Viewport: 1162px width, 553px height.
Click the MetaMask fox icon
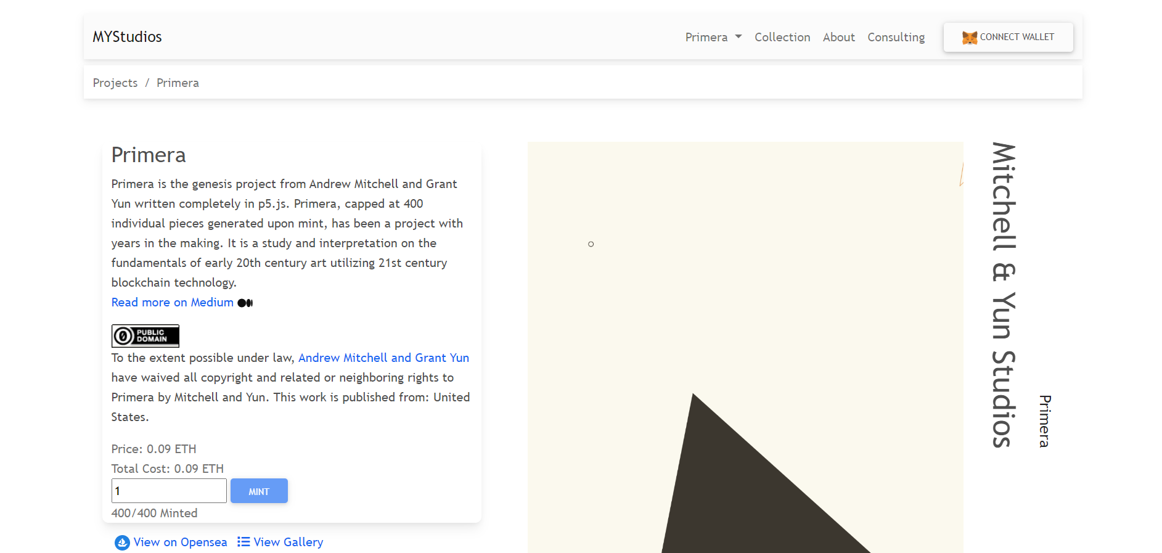969,38
